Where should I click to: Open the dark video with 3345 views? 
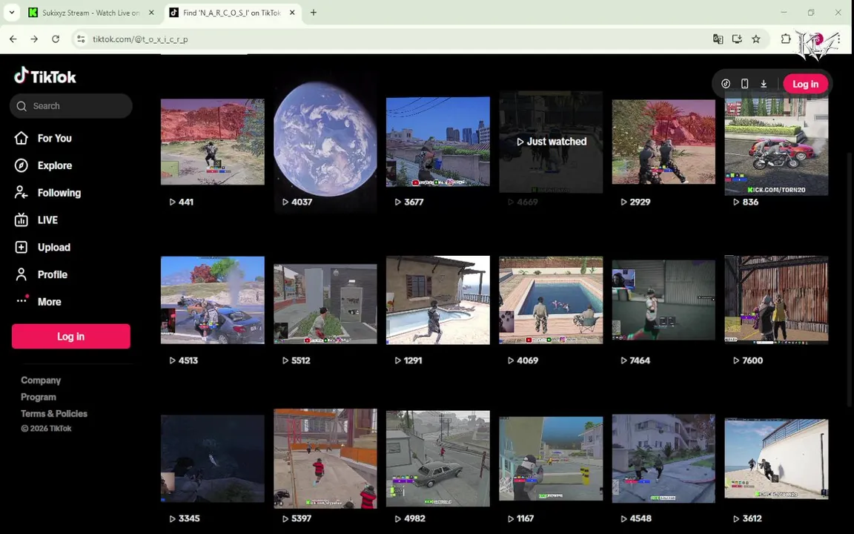(x=213, y=458)
